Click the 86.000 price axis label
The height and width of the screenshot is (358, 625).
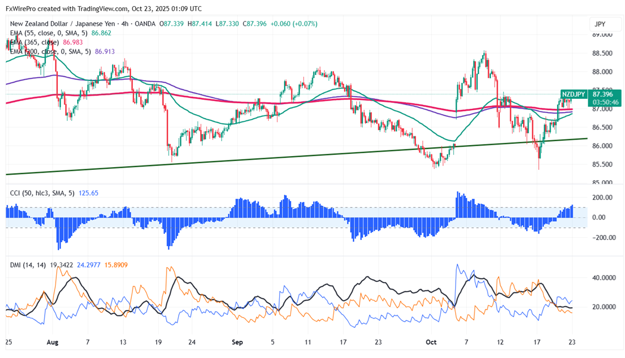602,146
